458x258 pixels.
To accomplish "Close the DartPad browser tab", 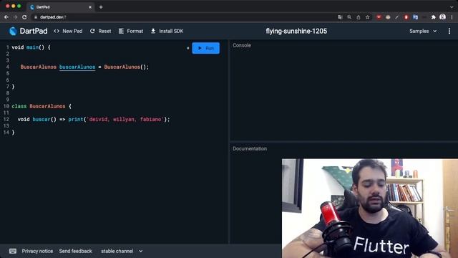I will (x=90, y=7).
